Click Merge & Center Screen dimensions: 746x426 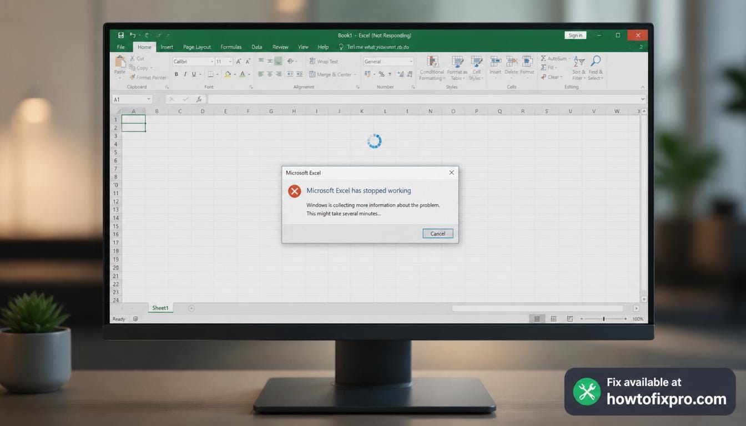[x=332, y=74]
